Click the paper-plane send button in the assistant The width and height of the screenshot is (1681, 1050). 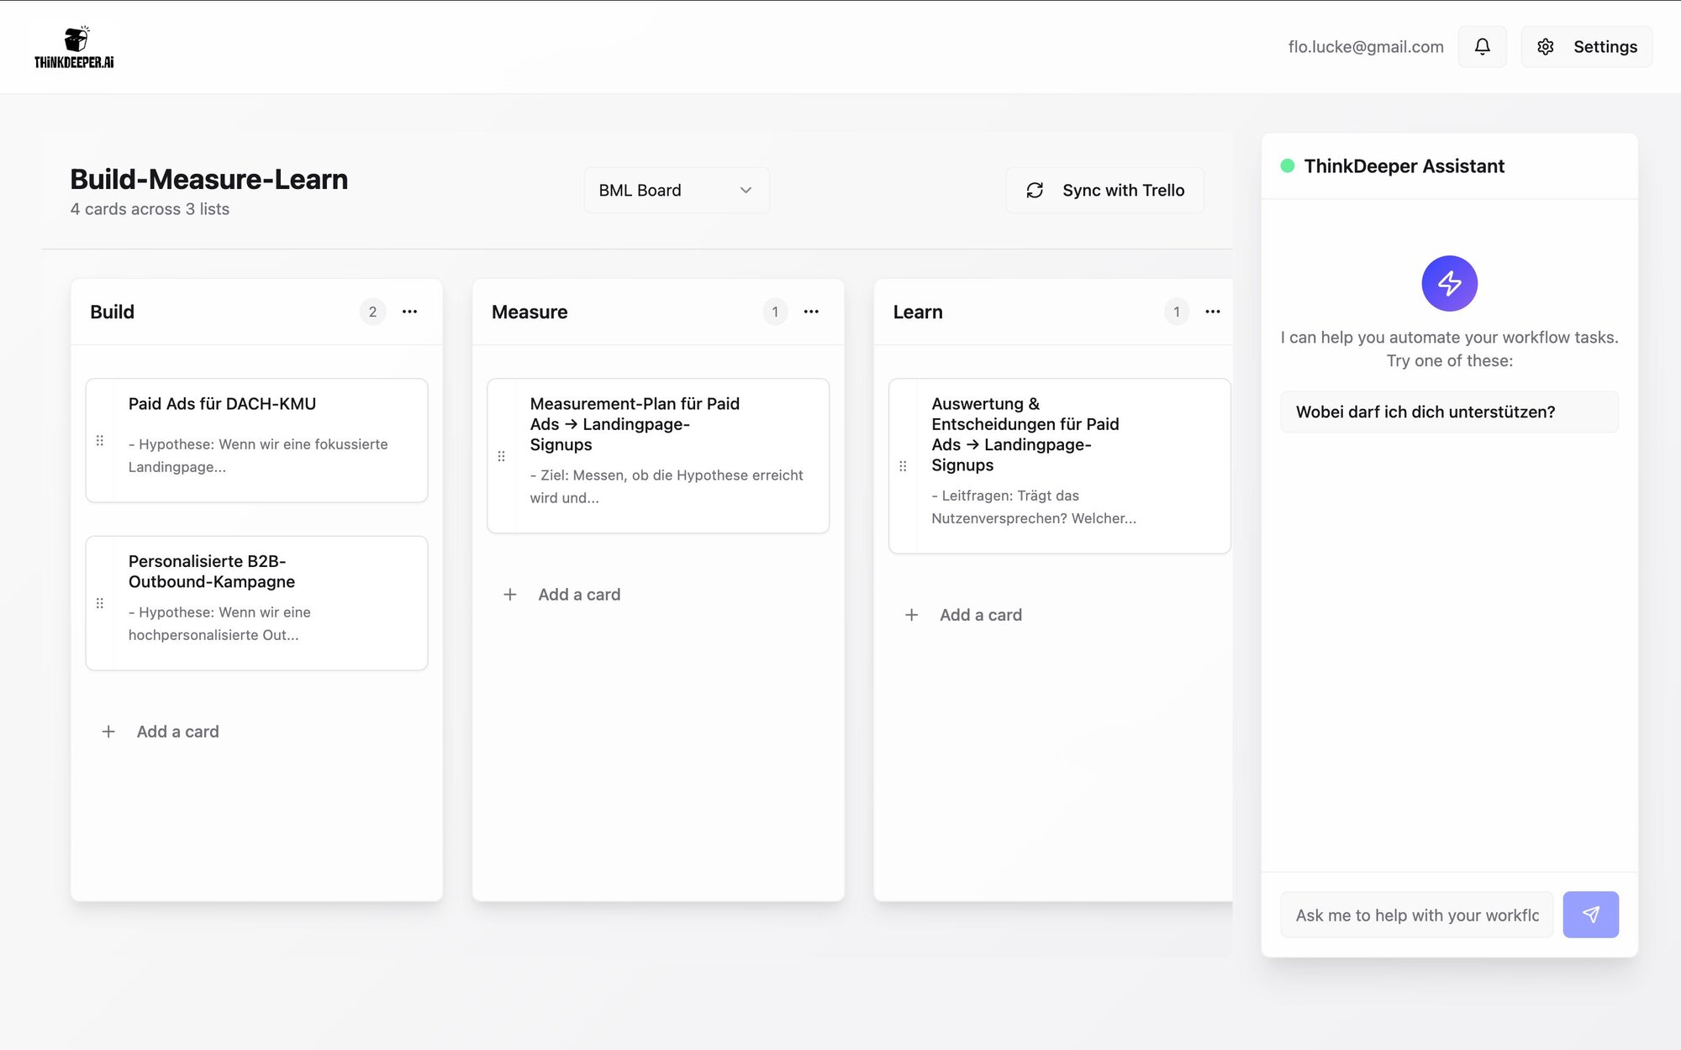pos(1590,915)
